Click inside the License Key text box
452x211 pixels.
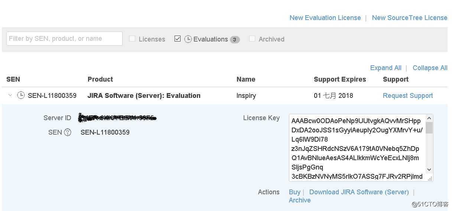click(x=357, y=148)
